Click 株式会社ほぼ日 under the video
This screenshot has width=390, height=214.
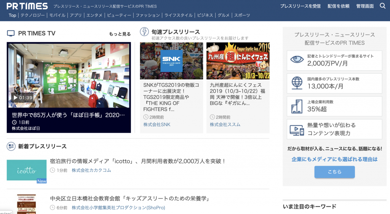pos(26,128)
